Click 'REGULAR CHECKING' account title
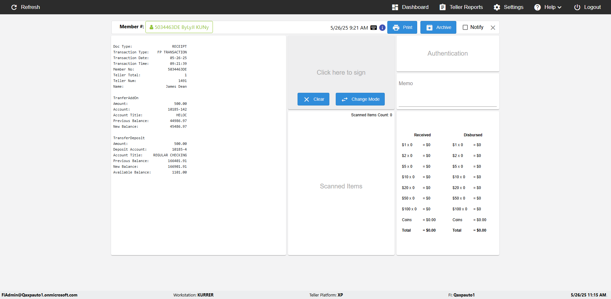611x299 pixels. click(x=170, y=155)
